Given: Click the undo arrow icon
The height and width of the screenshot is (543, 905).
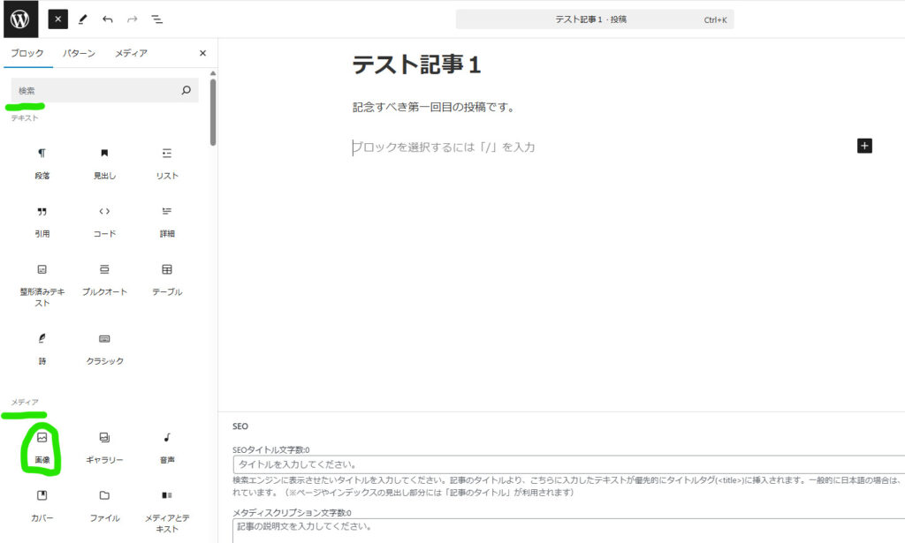Looking at the screenshot, I should (108, 19).
